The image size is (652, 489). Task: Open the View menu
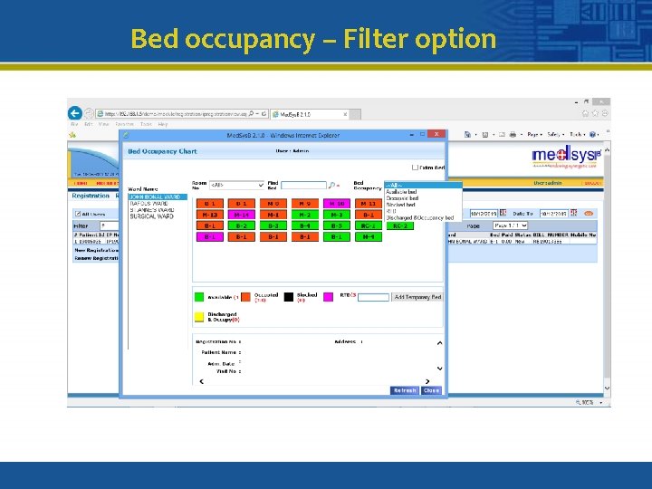click(x=103, y=124)
